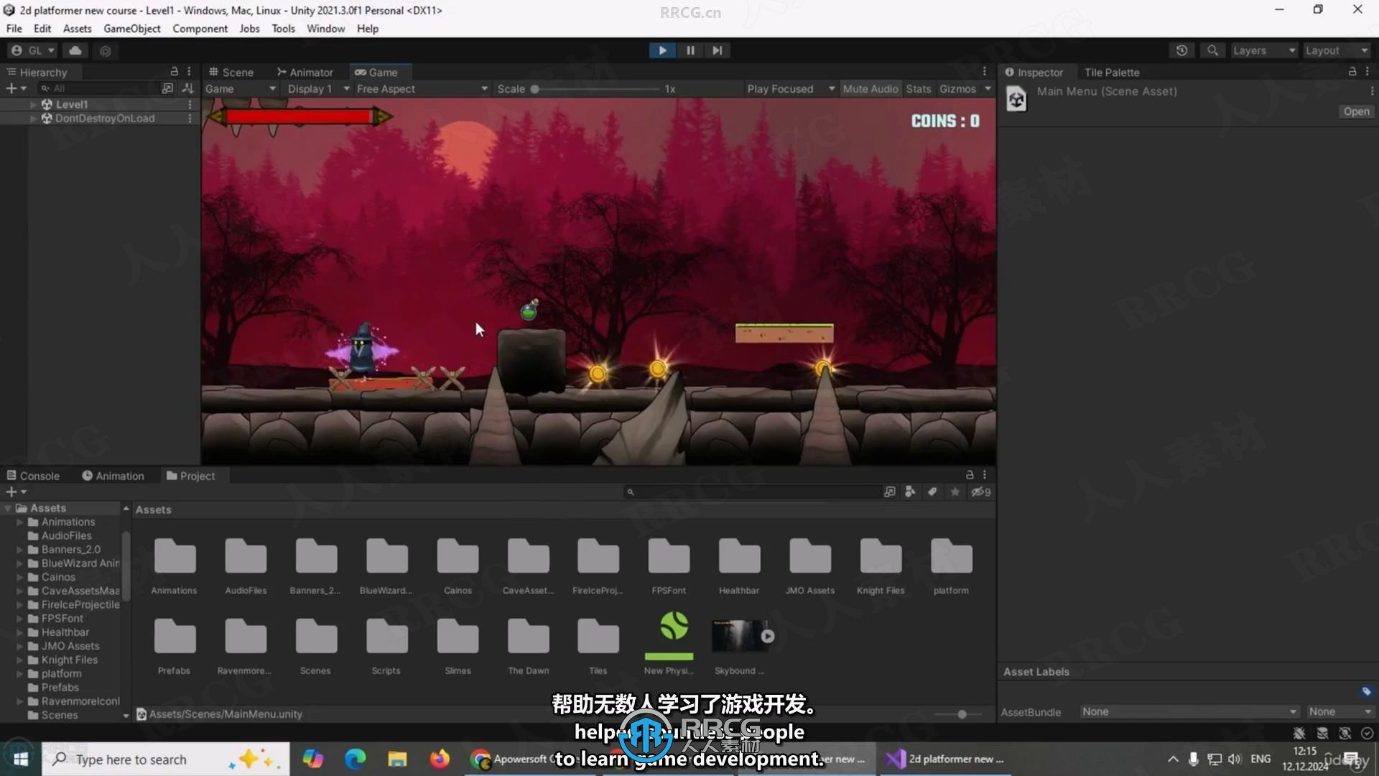The image size is (1379, 776).
Task: Click the Step frame forward button
Action: click(x=717, y=50)
